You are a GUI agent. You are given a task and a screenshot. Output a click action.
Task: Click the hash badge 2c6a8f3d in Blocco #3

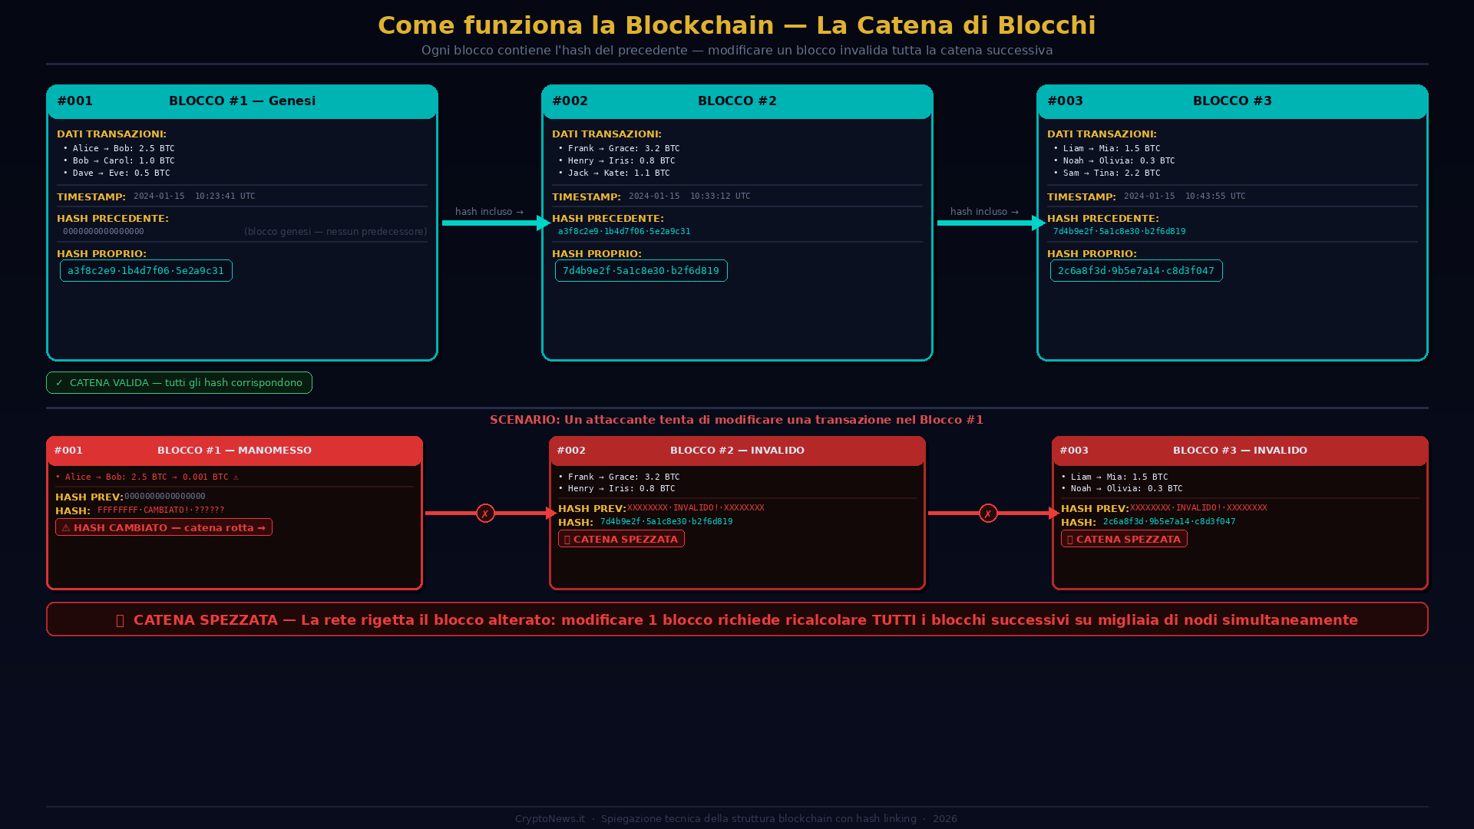(1136, 270)
